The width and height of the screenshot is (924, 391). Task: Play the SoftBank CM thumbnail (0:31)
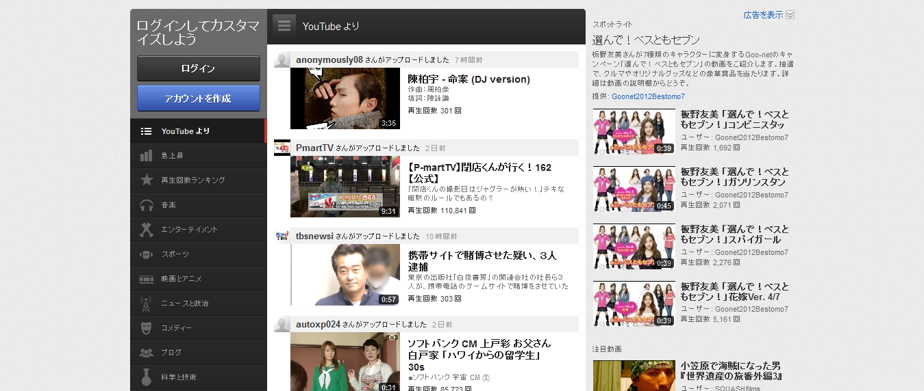345,362
